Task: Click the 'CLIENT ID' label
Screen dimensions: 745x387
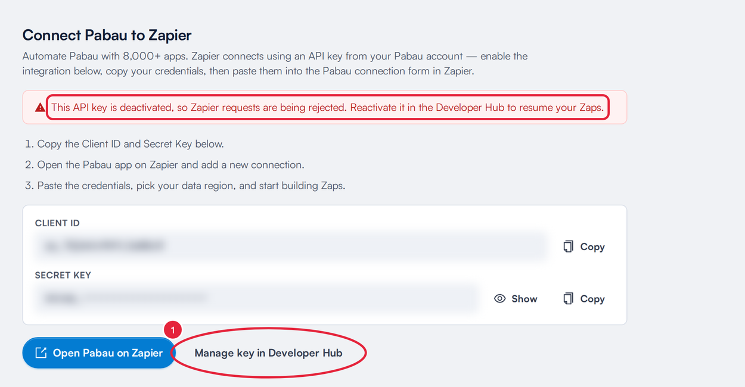Action: pos(57,223)
